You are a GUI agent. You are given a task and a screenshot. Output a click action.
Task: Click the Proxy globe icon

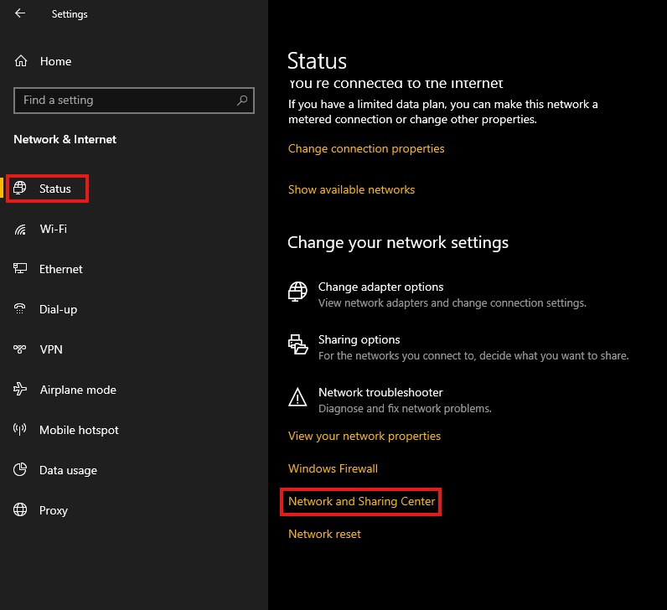point(20,509)
